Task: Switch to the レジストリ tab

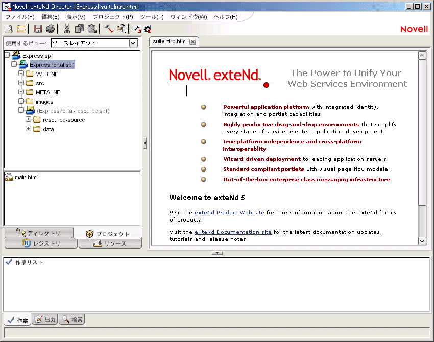Action: pos(41,243)
